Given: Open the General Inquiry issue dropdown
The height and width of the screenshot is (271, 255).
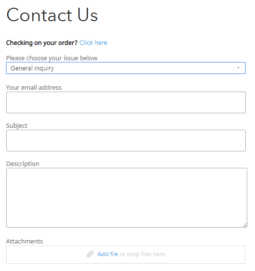Looking at the screenshot, I should pyautogui.click(x=126, y=68).
